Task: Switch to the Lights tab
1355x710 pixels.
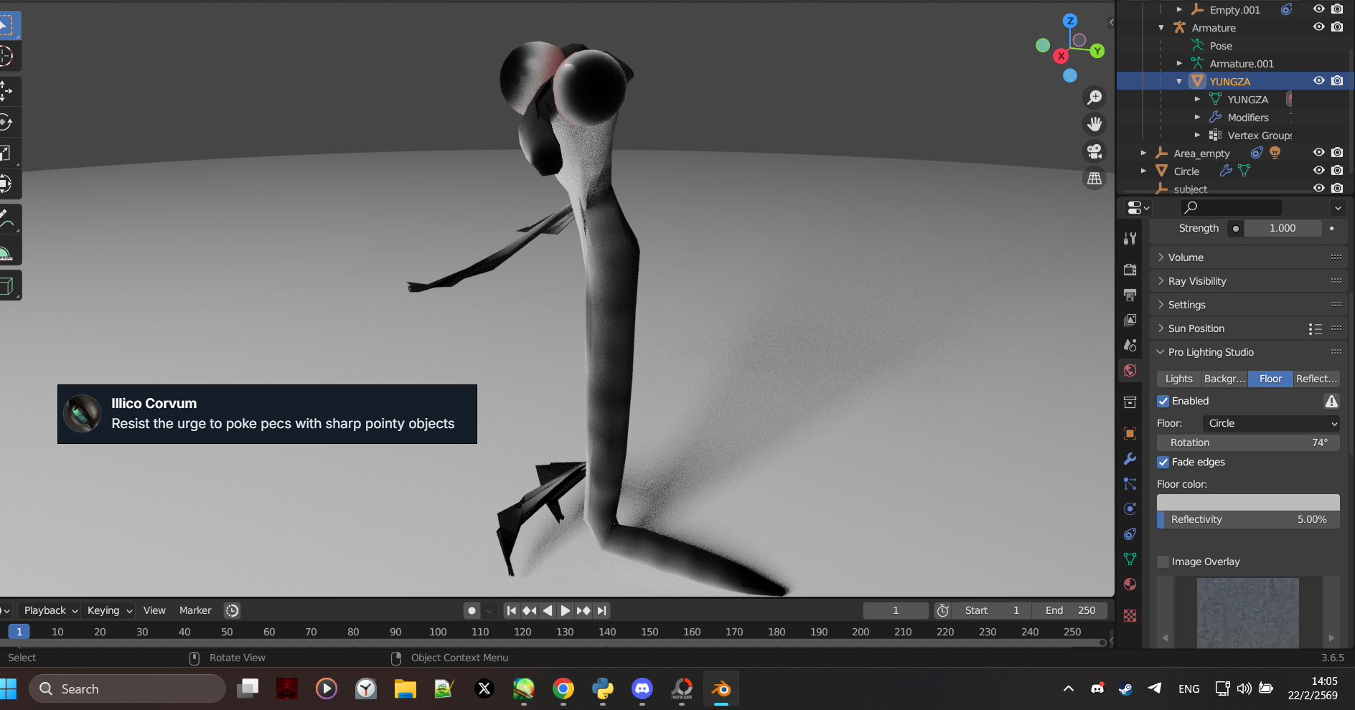Action: tap(1178, 379)
